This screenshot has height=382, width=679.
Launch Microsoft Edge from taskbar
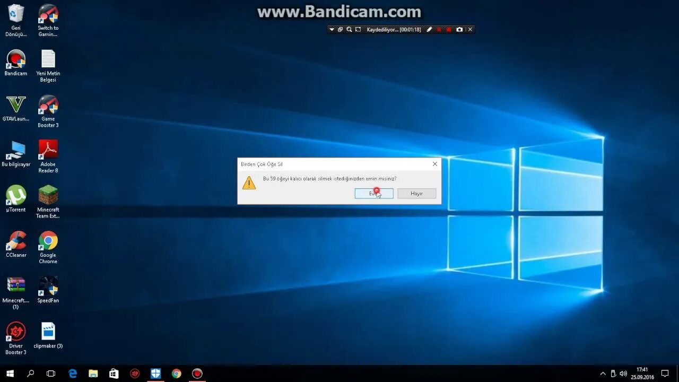pos(73,374)
